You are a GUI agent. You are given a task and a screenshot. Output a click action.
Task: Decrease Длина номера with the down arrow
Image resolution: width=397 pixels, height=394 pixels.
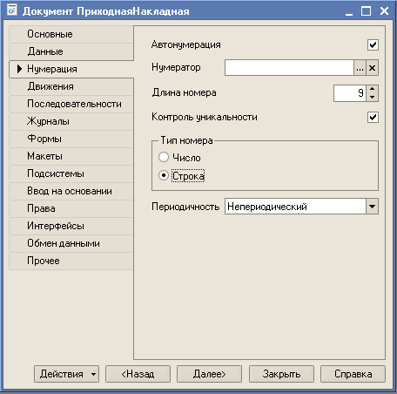point(373,98)
